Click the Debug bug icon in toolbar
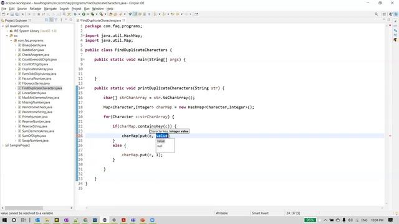 click(75, 14)
